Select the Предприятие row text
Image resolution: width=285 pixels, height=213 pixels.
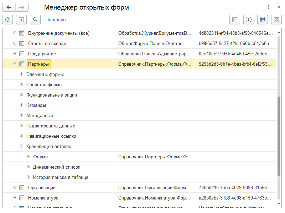click(x=42, y=54)
